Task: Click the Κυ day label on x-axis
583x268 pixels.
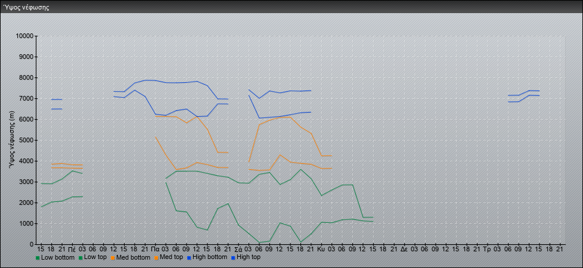Action: point(321,249)
